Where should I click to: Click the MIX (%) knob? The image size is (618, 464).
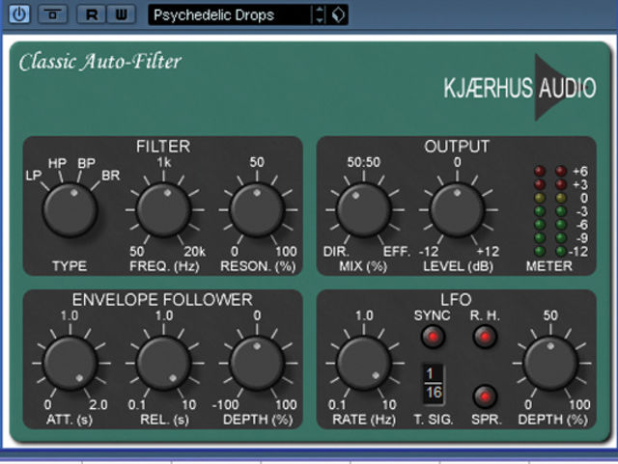click(x=363, y=210)
